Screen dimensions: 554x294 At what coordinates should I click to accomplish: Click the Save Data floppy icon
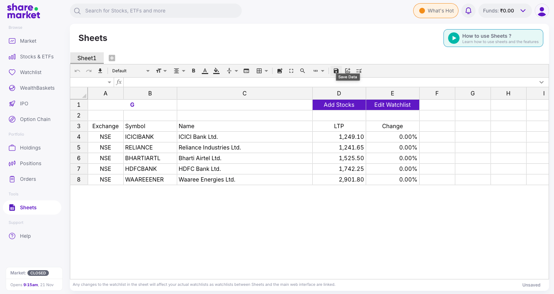click(336, 71)
